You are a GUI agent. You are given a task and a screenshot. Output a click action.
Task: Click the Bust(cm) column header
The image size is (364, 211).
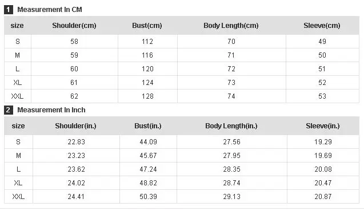[147, 26]
